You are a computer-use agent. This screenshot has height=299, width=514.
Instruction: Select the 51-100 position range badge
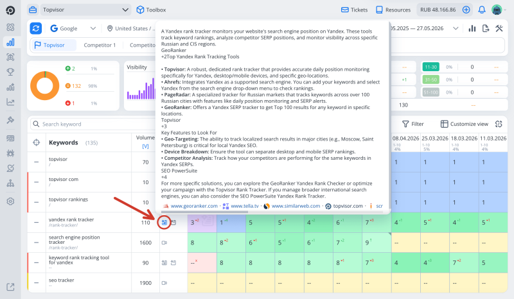coord(430,92)
